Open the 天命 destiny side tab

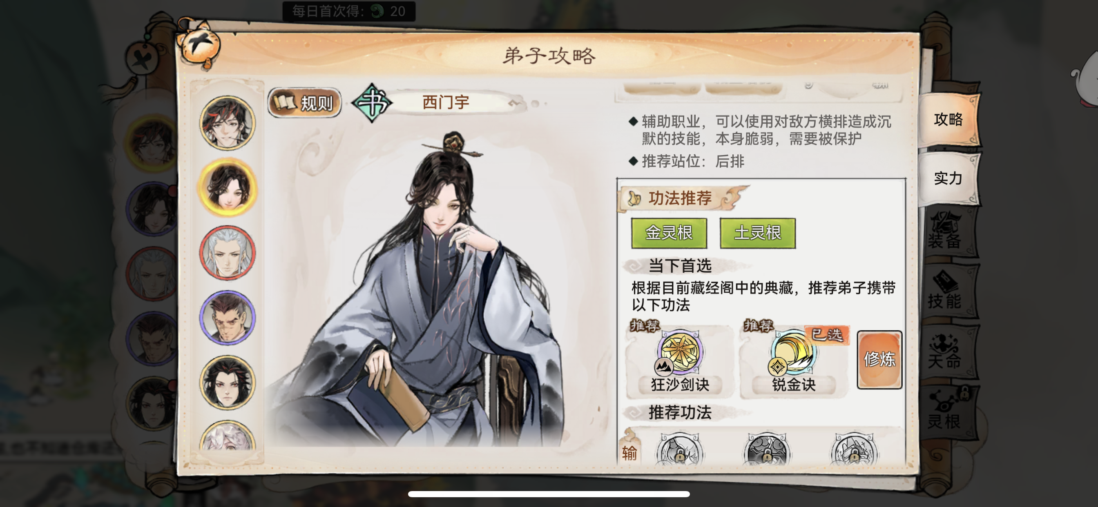coord(947,351)
